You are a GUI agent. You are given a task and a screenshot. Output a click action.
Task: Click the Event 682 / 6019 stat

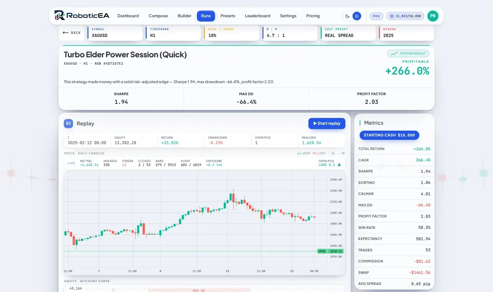[191, 163]
